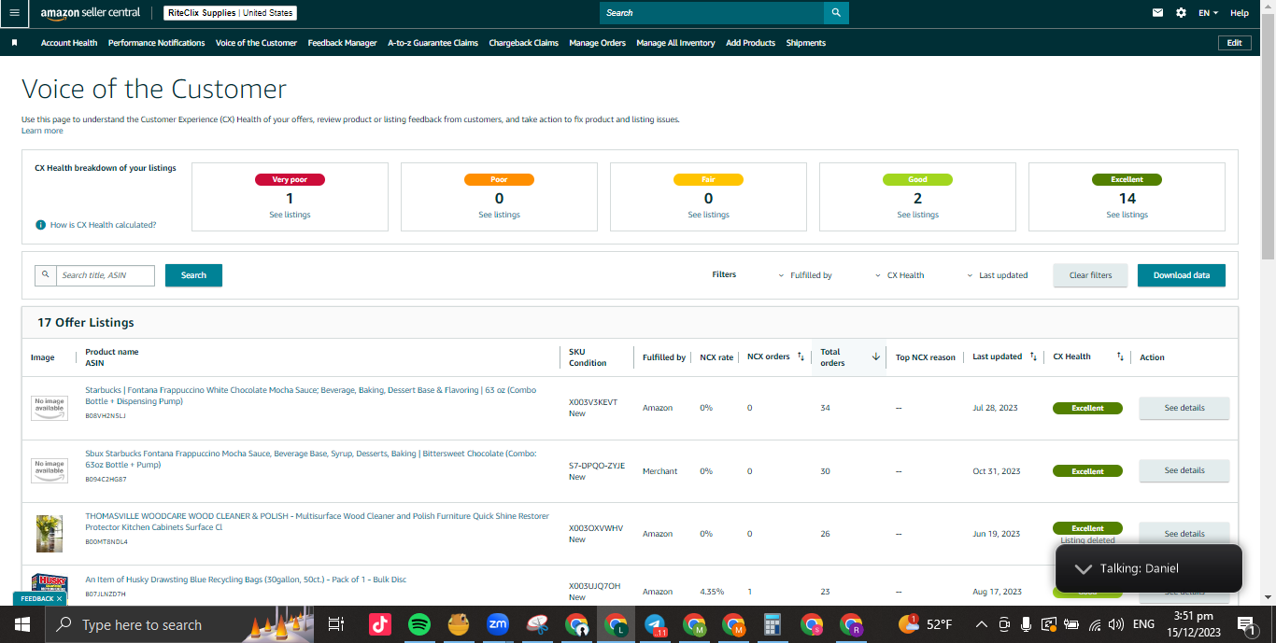Click the red Very poor badge

(x=290, y=179)
